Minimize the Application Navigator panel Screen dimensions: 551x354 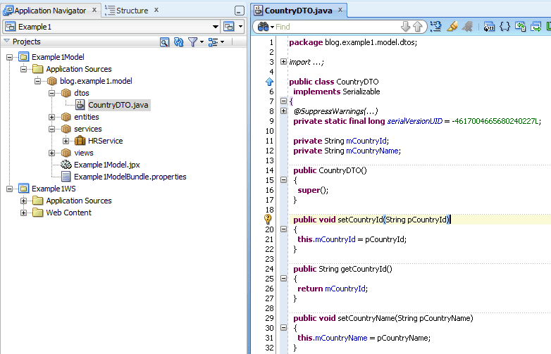pyautogui.click(x=240, y=11)
